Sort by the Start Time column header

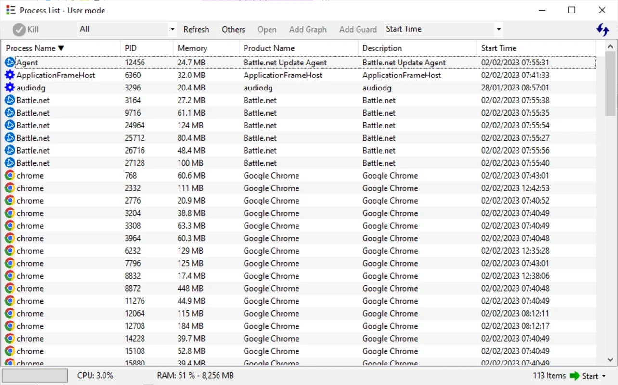click(536, 48)
